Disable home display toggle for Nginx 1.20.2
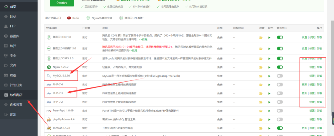Screen dimensions: 334x136 tap(280, 67)
